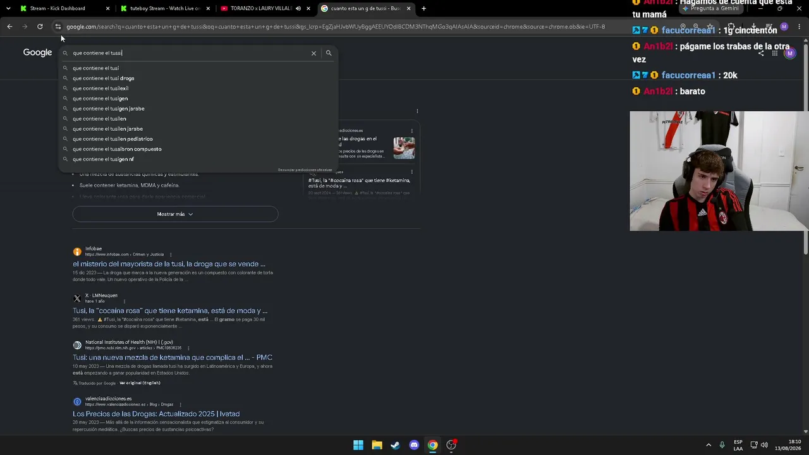The image size is (809, 455).
Task: Click the magnifier search button in the search box
Action: coord(329,53)
